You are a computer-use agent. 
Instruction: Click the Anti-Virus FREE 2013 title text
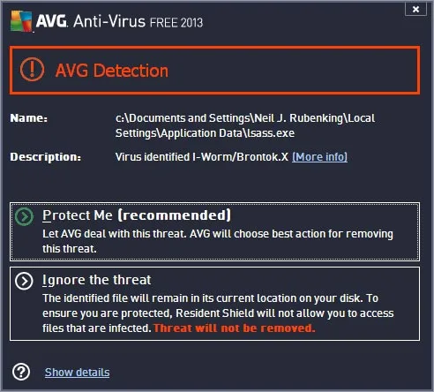[x=138, y=21]
